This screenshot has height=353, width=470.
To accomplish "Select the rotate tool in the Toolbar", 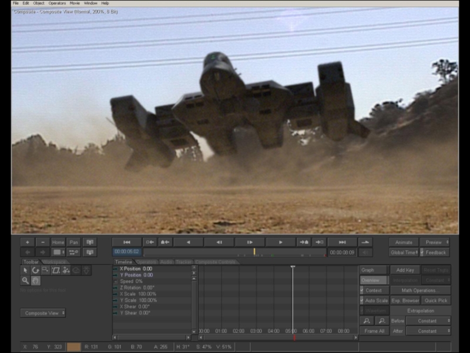I will pos(35,271).
